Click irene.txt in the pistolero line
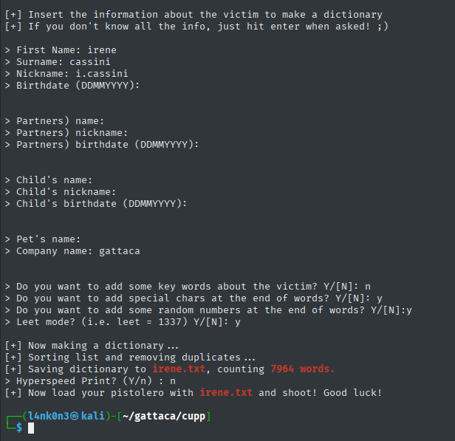The width and height of the screenshot is (455, 441). (x=226, y=393)
